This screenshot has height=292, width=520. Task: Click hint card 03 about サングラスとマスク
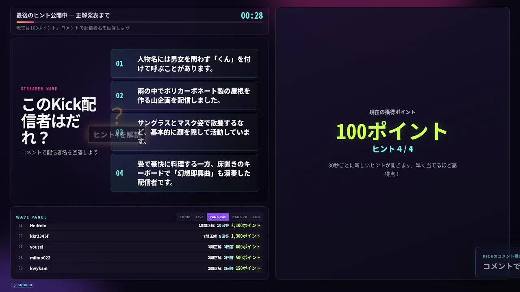pyautogui.click(x=184, y=132)
